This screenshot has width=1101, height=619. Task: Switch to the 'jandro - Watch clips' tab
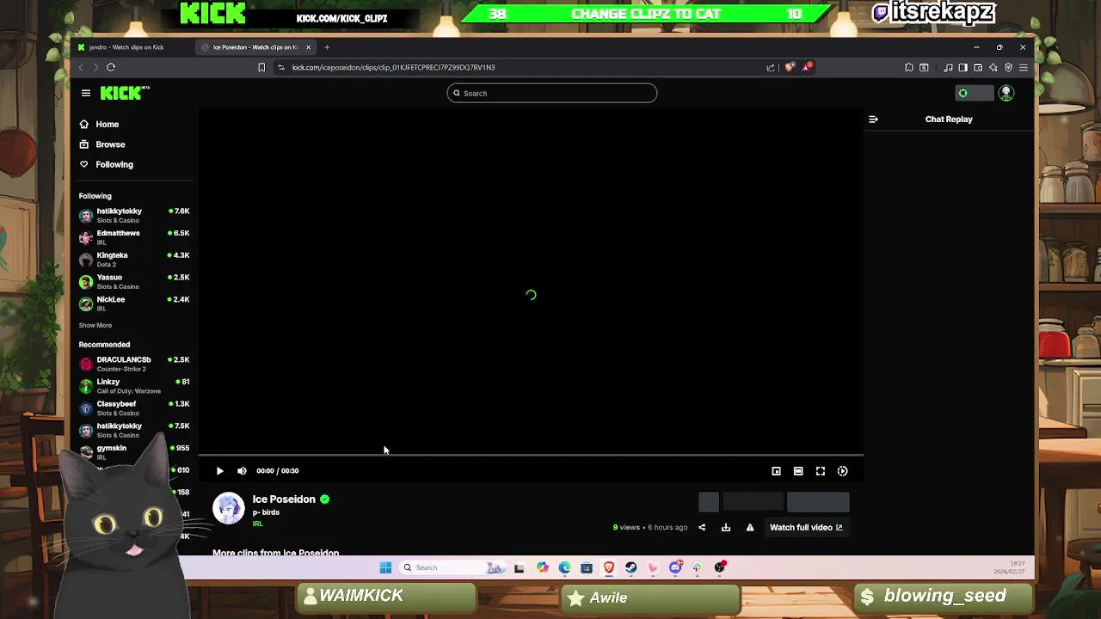tap(127, 47)
